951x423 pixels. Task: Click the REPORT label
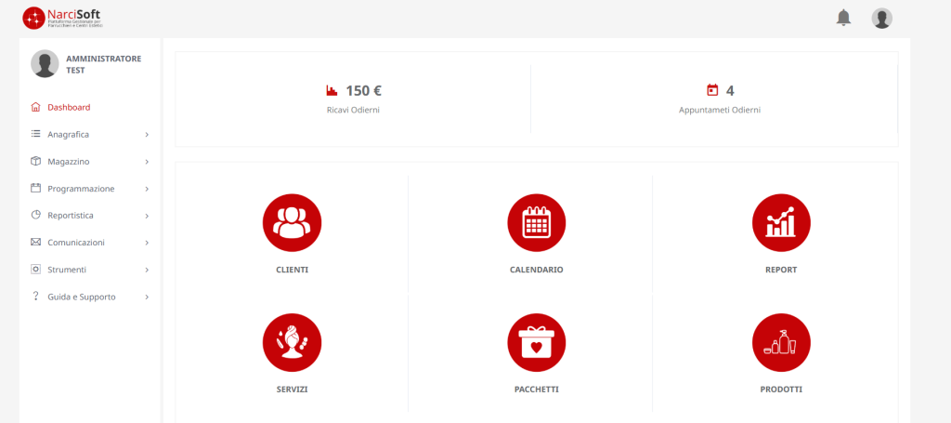781,270
